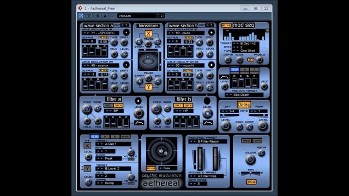Open filter b type HP selector

tap(183, 111)
